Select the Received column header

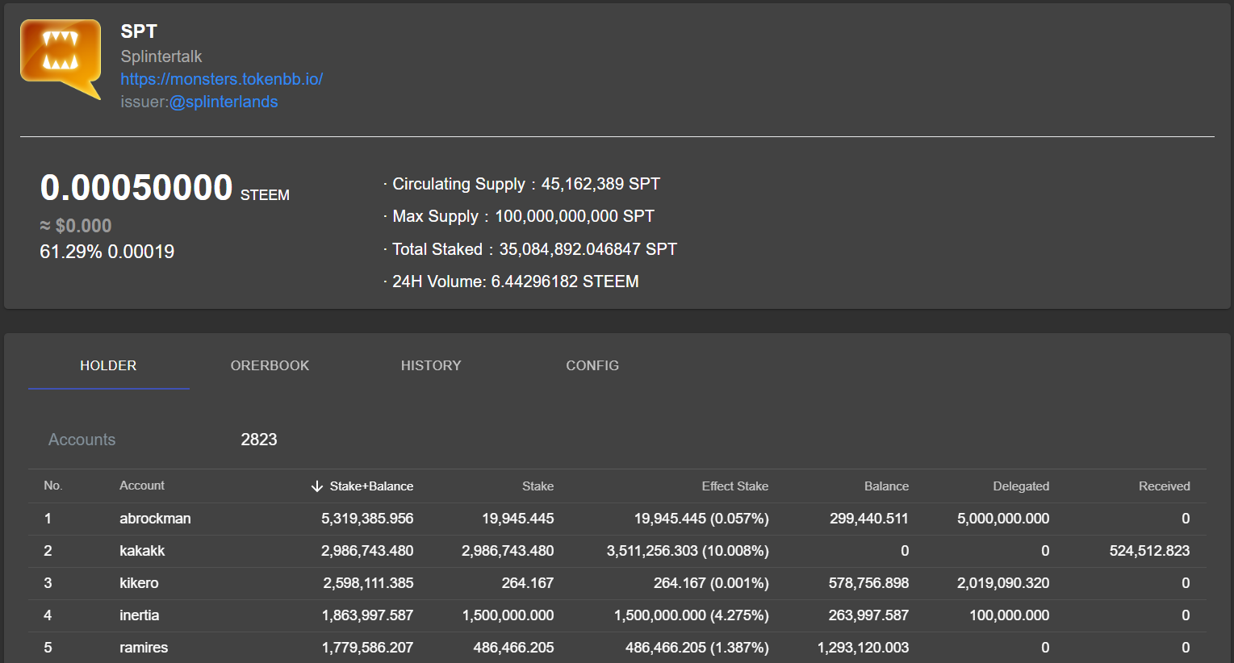[x=1164, y=486]
